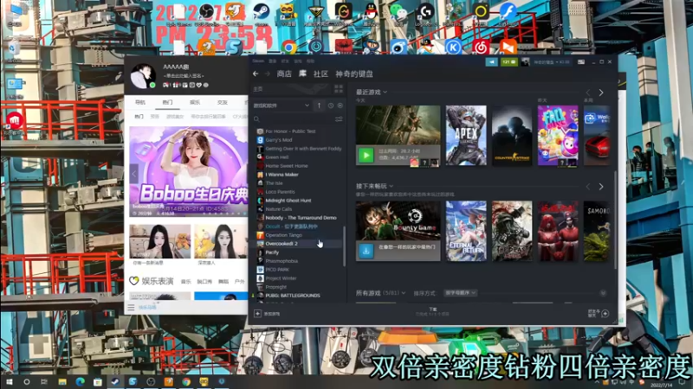This screenshot has height=389, width=693.
Task: Collapse all-games section with round chevron
Action: coord(603,293)
